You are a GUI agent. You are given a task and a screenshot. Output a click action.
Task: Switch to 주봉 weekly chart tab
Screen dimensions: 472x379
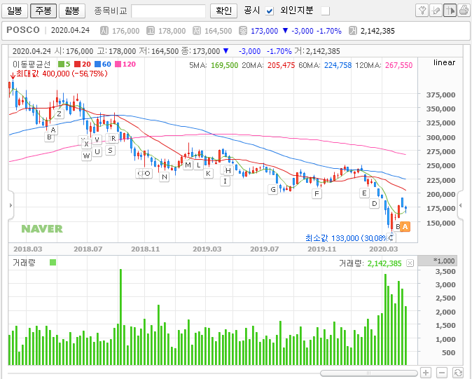coord(43,11)
